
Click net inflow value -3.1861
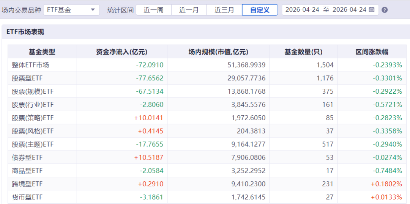point(151,197)
